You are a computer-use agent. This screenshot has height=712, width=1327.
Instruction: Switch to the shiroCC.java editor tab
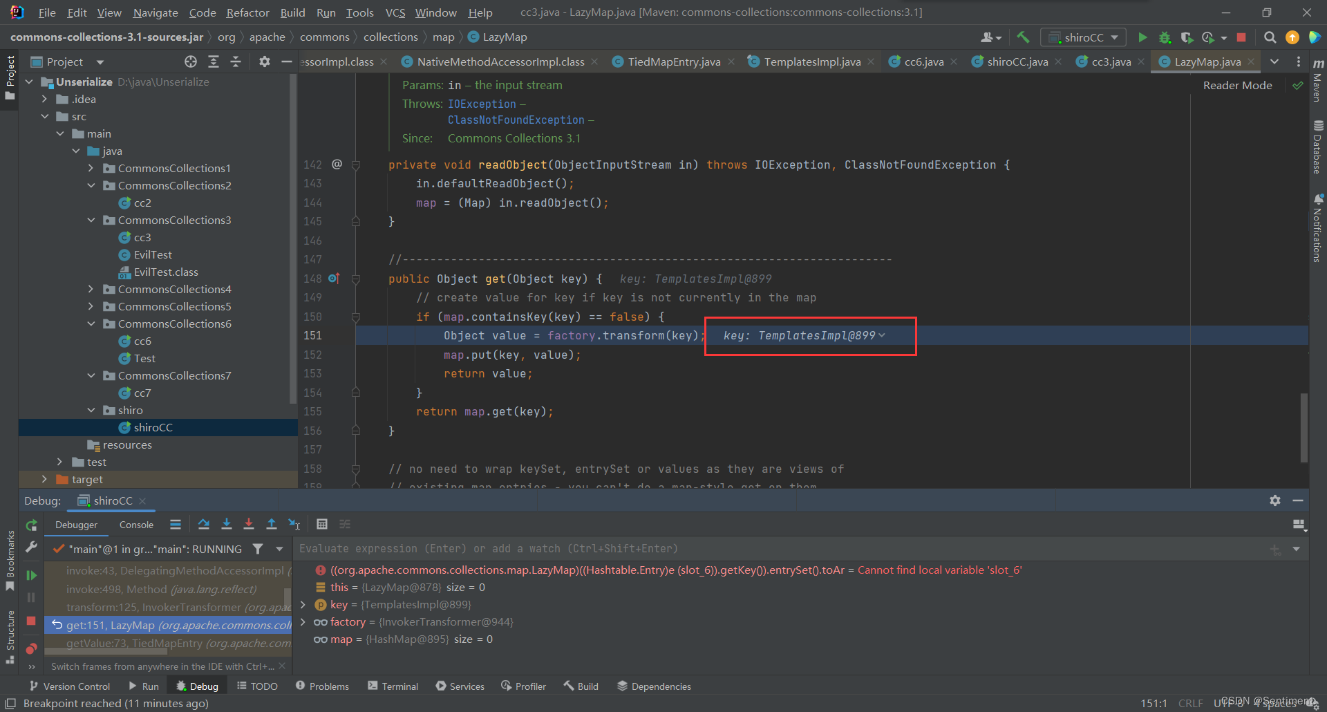[1017, 62]
